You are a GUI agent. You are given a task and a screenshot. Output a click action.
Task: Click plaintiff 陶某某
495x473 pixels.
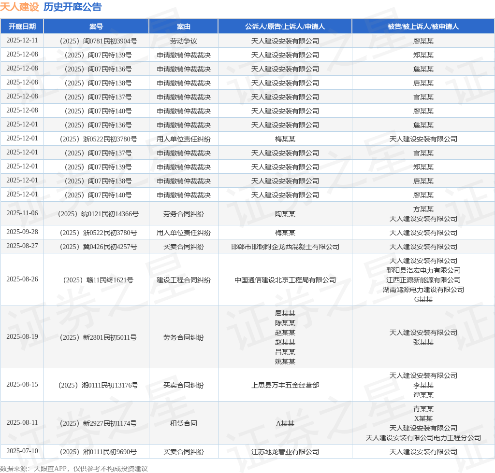tap(285, 214)
